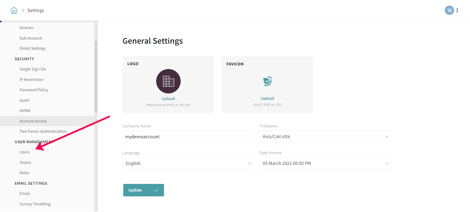Click the Company Name input field
Viewport: 470px width, 212px height.
click(x=188, y=137)
